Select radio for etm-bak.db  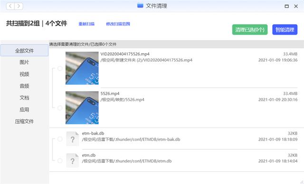(x=60, y=139)
